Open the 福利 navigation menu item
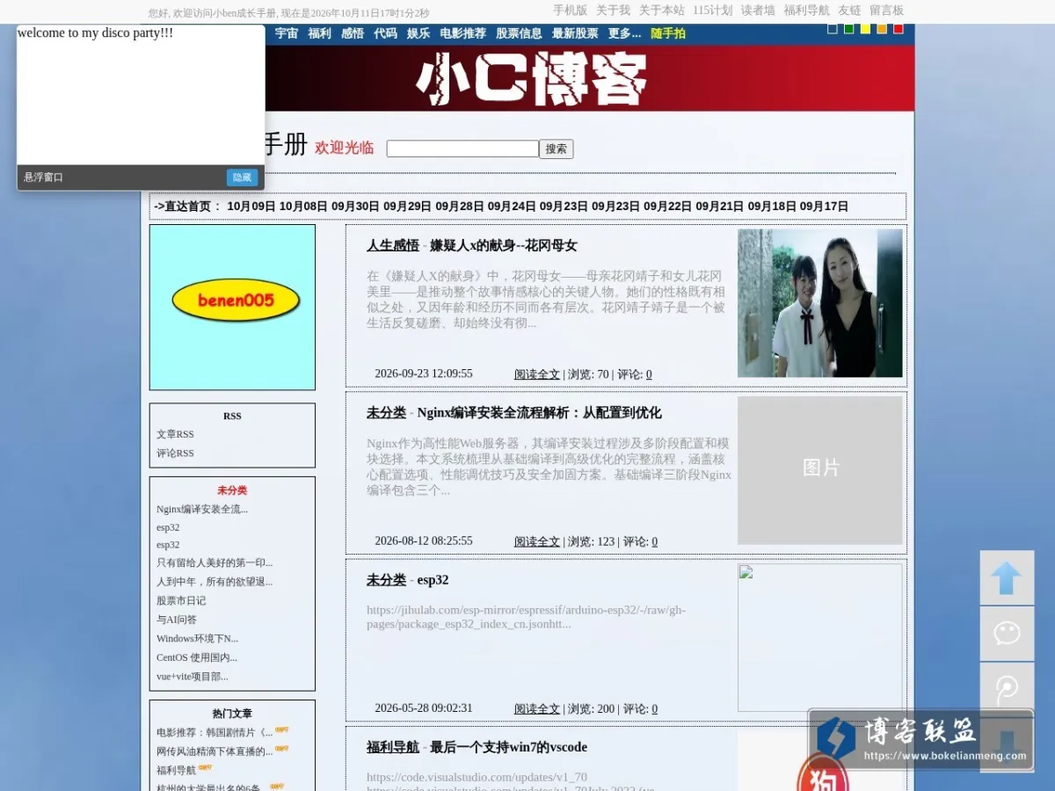This screenshot has height=791, width=1055. [x=319, y=33]
